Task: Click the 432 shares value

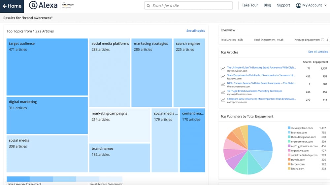Action: point(308,76)
